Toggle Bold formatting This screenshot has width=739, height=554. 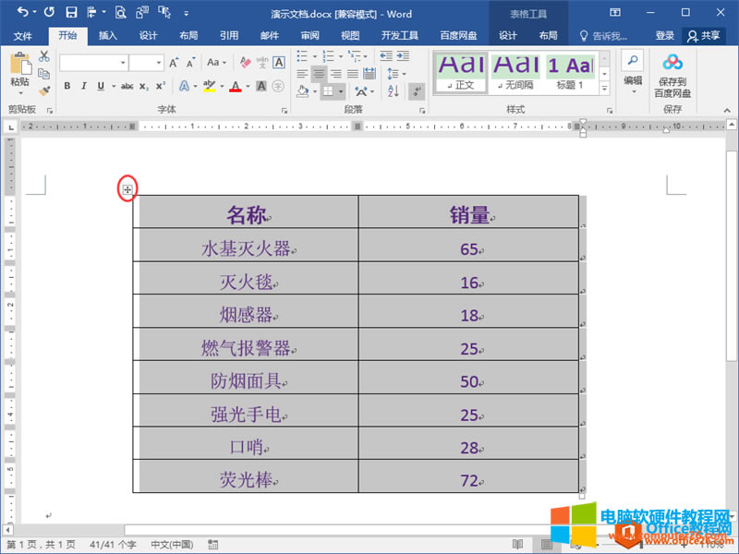click(67, 86)
